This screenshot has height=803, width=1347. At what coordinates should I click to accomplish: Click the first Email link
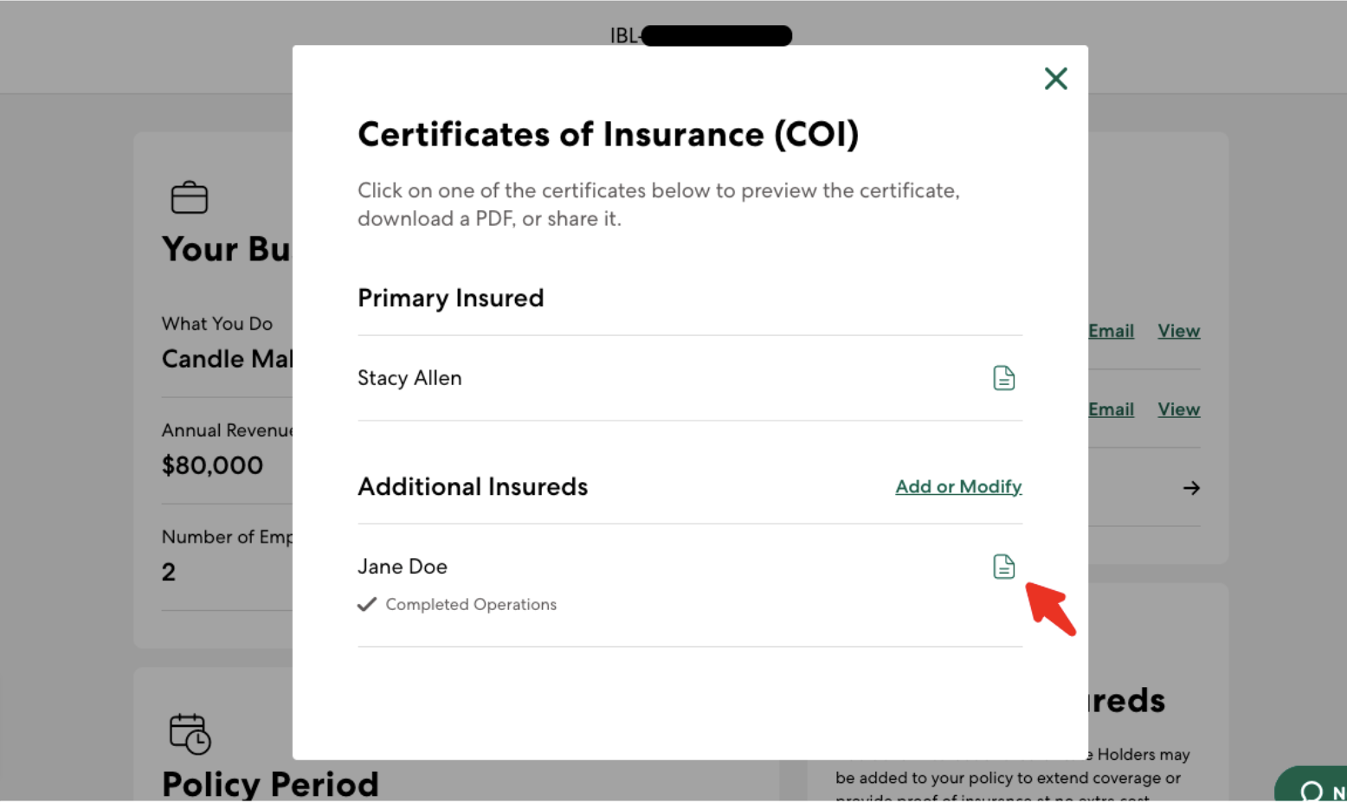tap(1112, 331)
